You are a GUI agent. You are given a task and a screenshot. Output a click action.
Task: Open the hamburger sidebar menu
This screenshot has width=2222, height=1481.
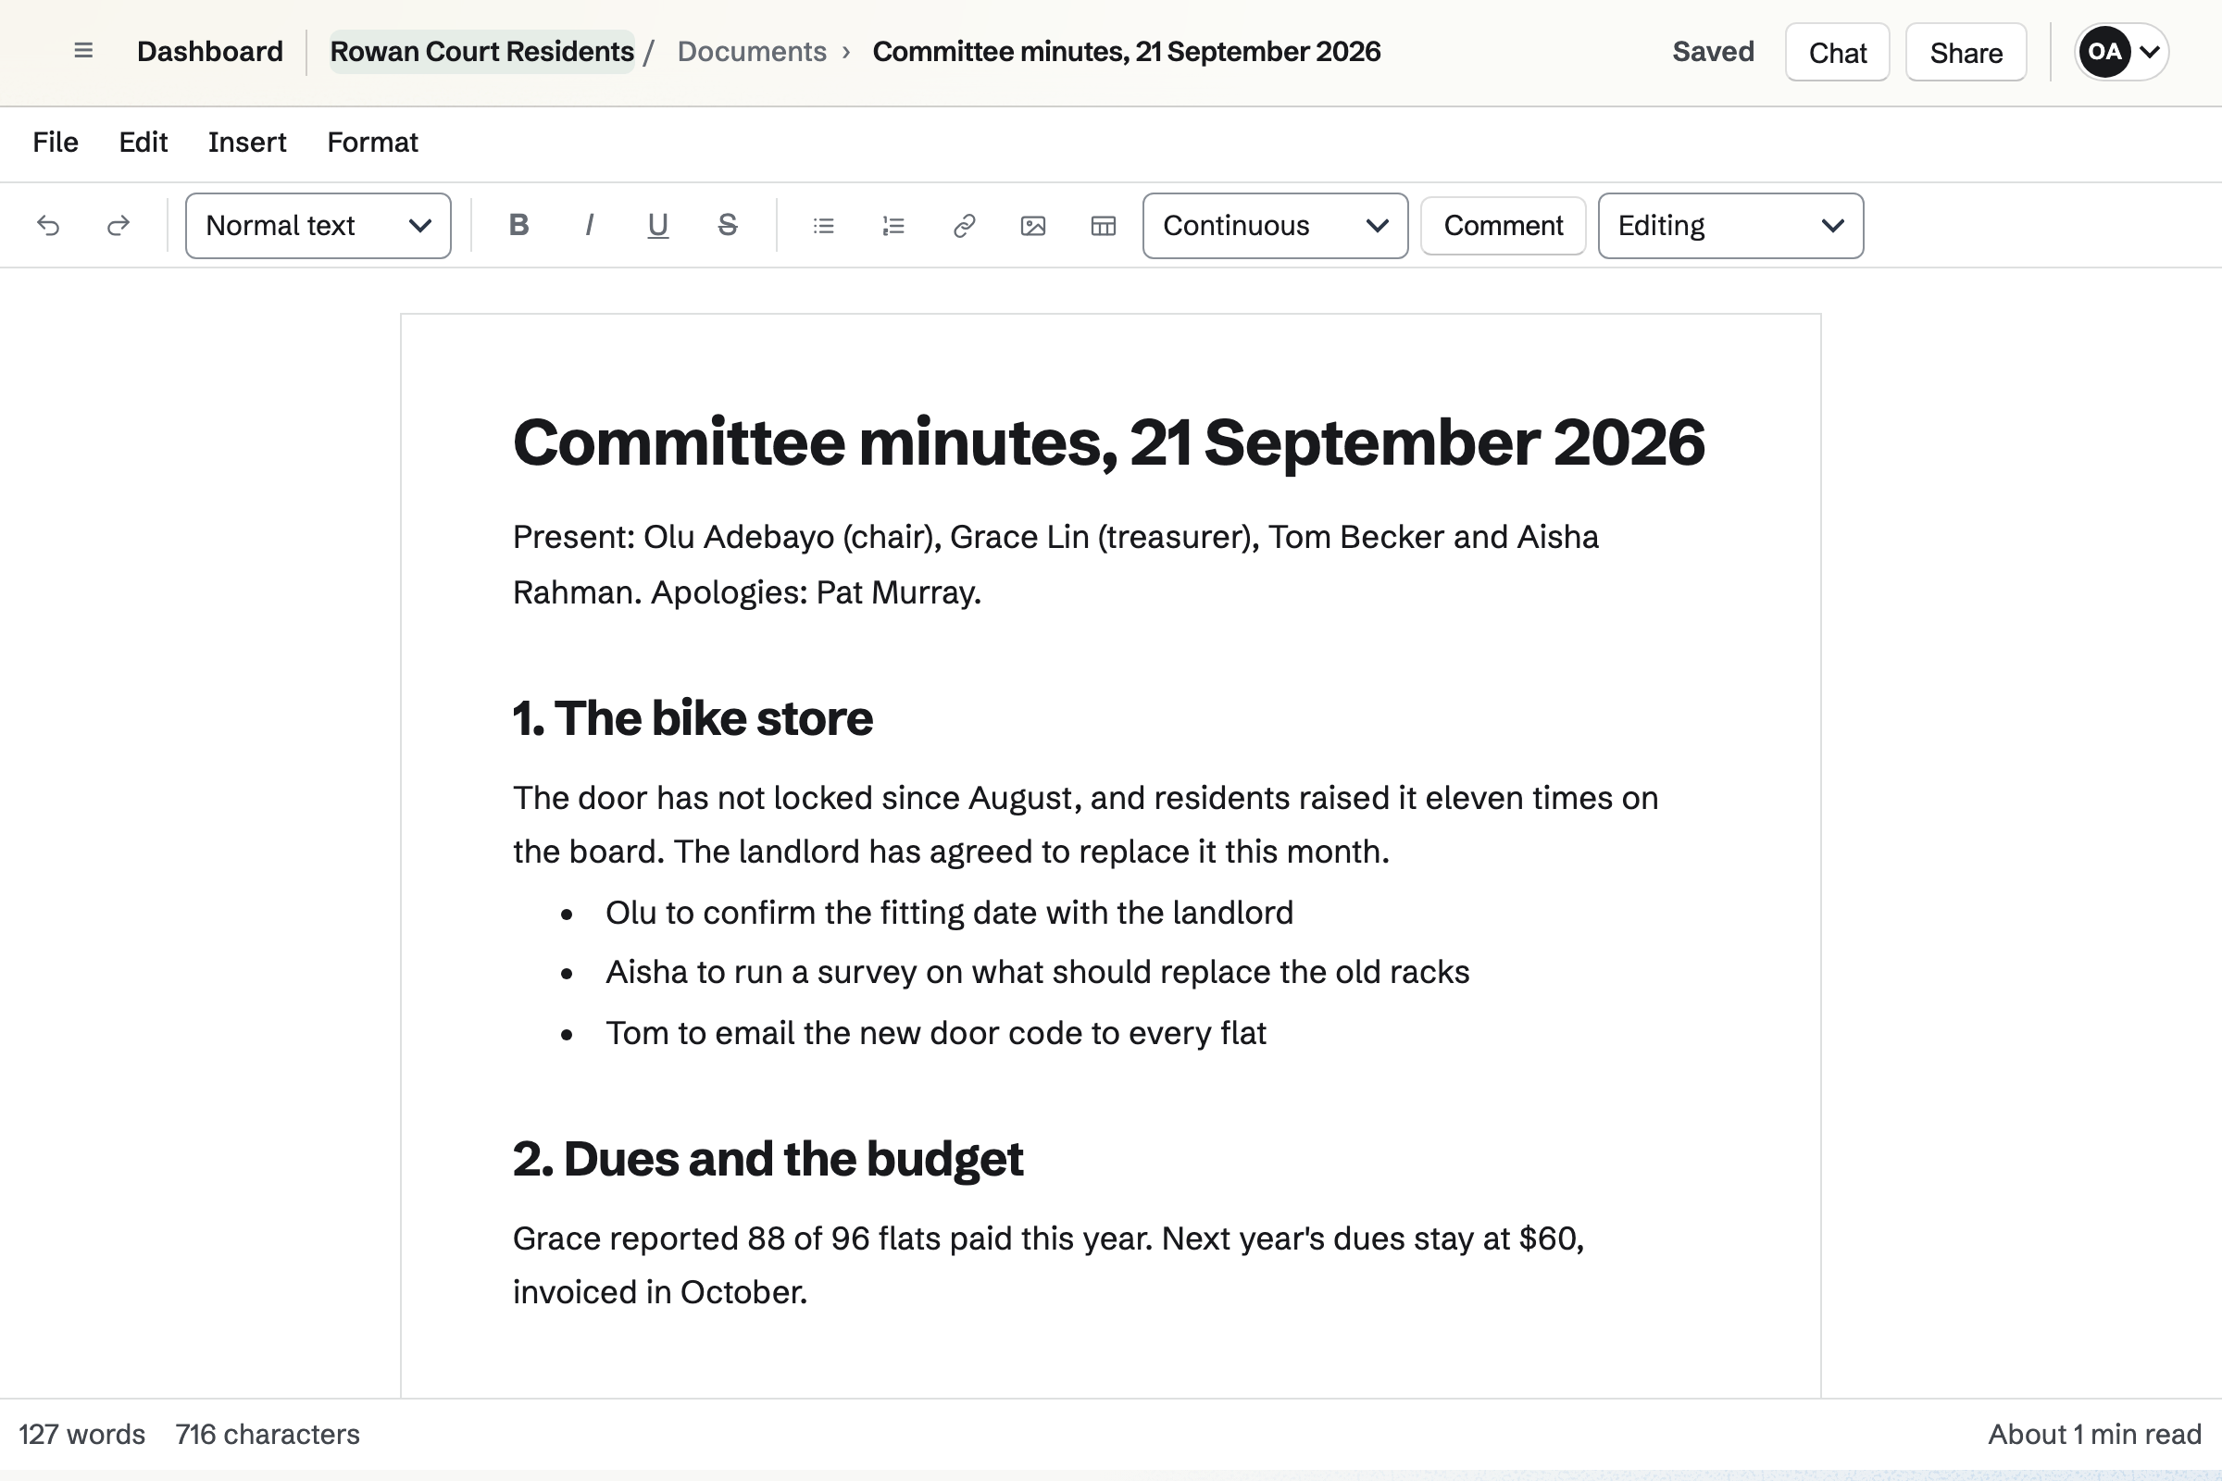[x=83, y=51]
